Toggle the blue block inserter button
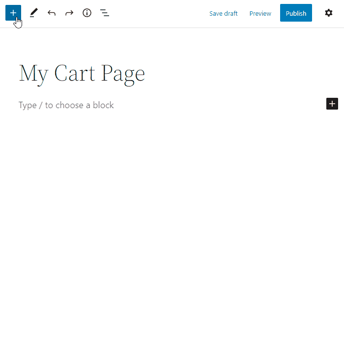Screen dimensions: 344x344 (x=13, y=13)
